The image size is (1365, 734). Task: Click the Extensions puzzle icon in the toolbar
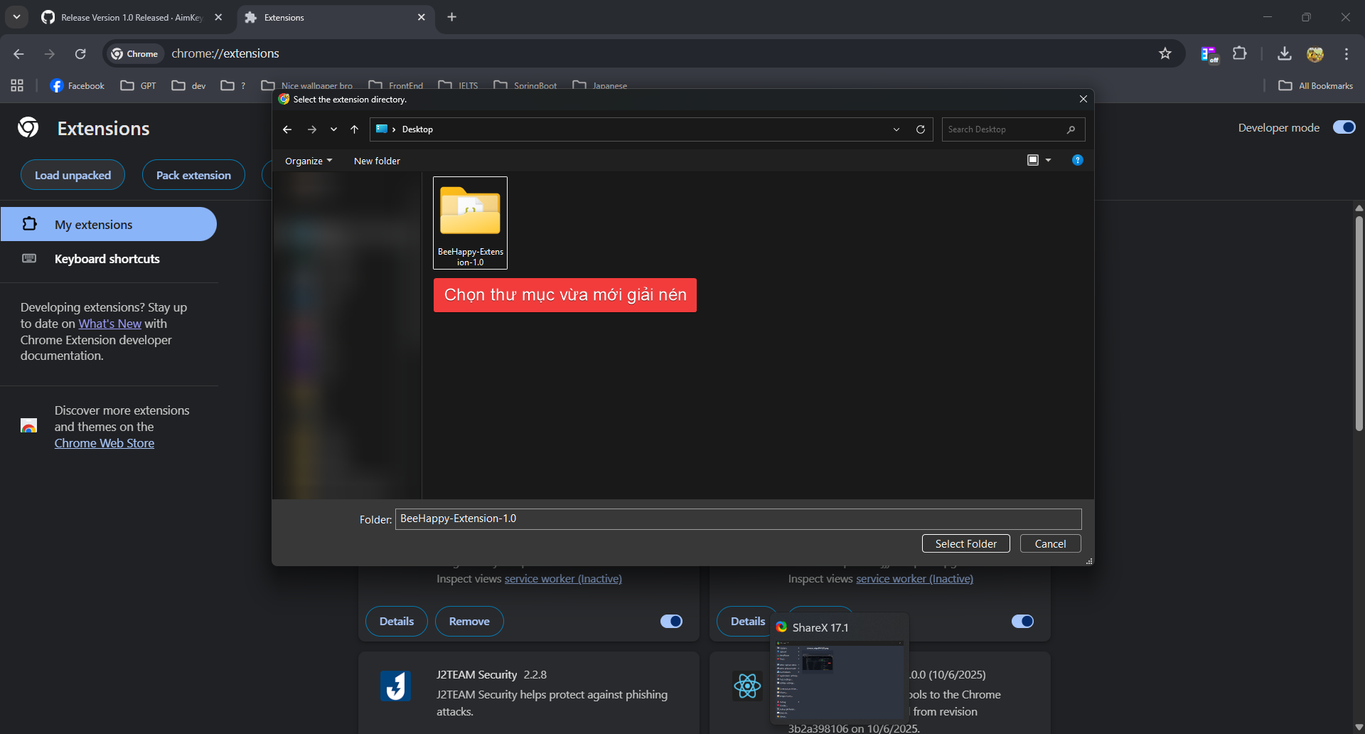pos(1239,53)
